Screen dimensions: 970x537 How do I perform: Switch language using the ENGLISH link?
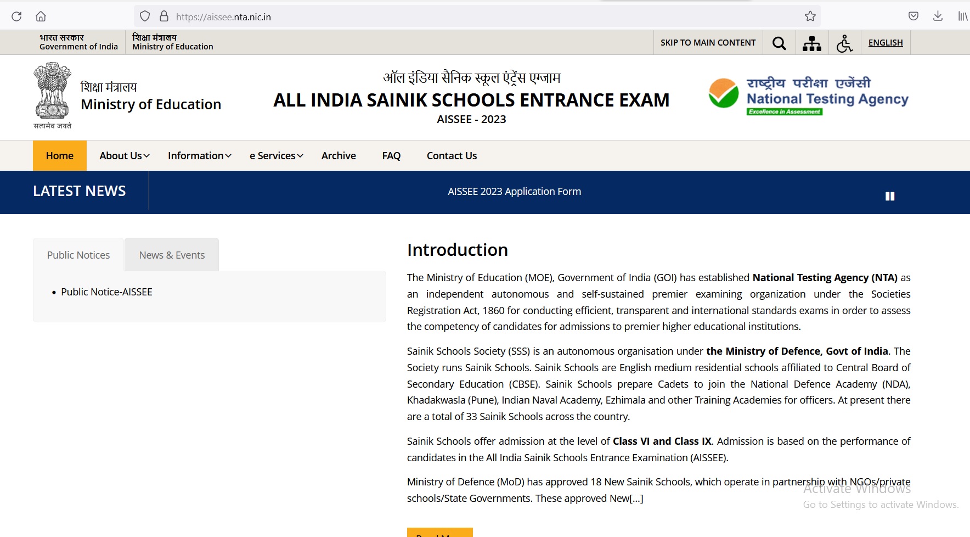(x=886, y=43)
